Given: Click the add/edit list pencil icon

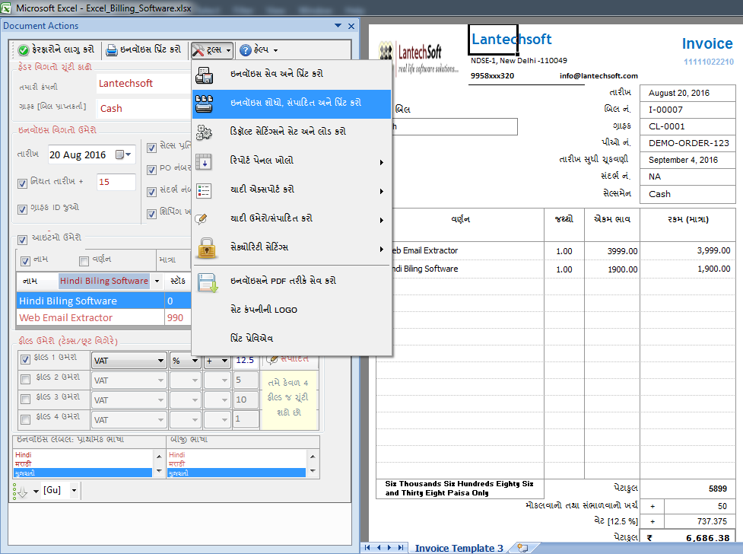Looking at the screenshot, I should pyautogui.click(x=202, y=218).
